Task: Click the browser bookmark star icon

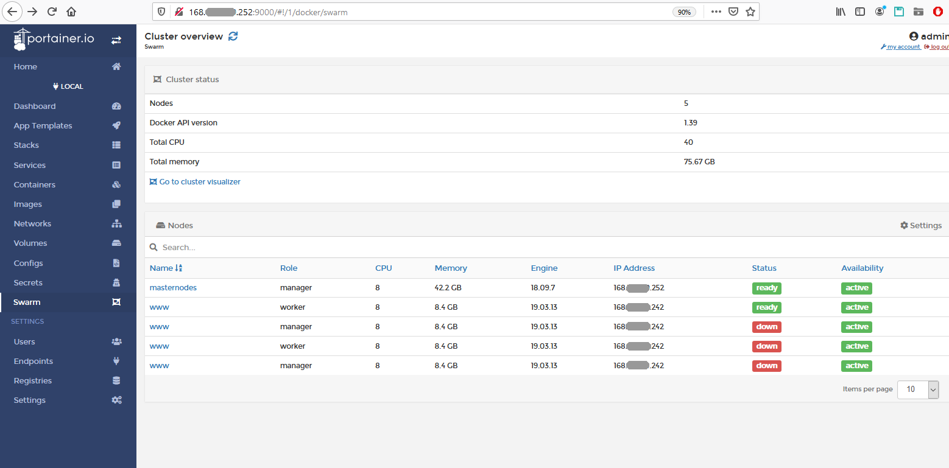Action: (x=750, y=12)
